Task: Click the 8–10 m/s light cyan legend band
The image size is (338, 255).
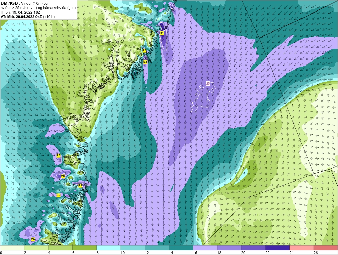Action: (108, 248)
